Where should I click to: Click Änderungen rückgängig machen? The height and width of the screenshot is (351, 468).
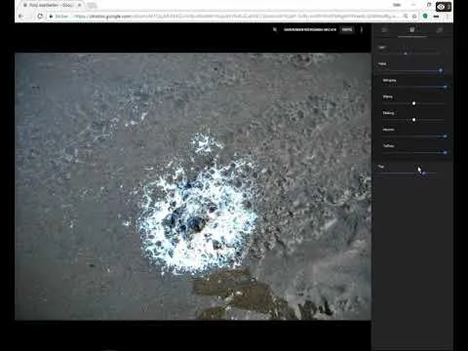point(310,29)
